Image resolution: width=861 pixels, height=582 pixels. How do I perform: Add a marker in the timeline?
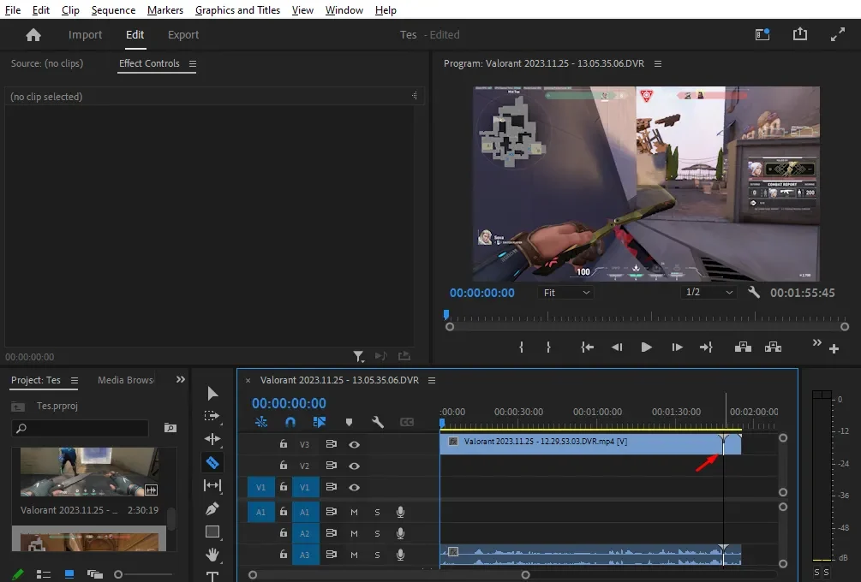pyautogui.click(x=349, y=422)
